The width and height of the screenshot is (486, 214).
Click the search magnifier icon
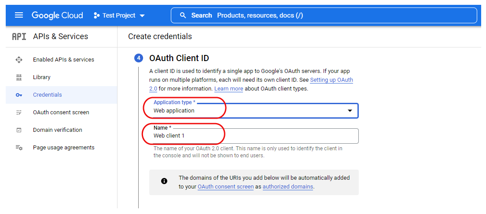point(183,15)
